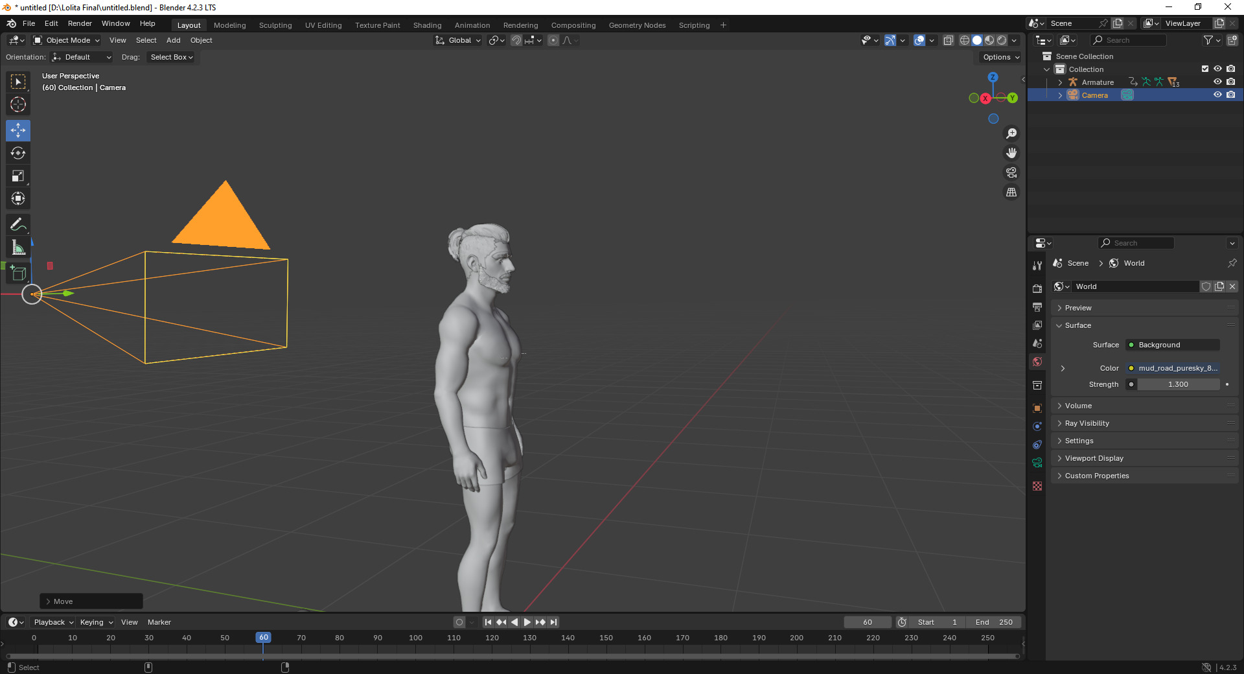Viewport: 1244px width, 674px height.
Task: Disable Armature in renders
Action: (1231, 82)
